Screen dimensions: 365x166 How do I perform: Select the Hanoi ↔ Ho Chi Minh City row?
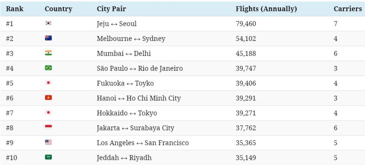(139, 98)
